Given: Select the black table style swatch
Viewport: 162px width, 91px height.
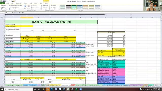Looking at the screenshot, I should point(68,7).
